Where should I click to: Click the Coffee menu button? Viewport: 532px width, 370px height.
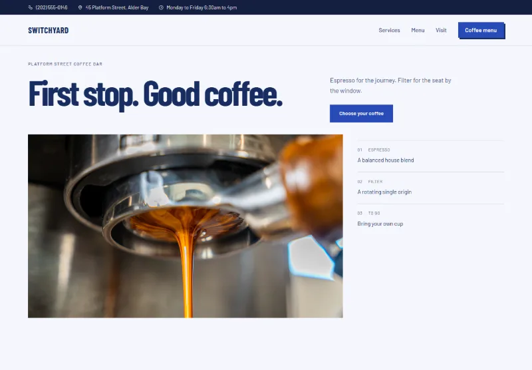click(481, 31)
